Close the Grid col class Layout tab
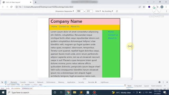The height and width of the screenshot is (95, 169). tap(31, 2)
